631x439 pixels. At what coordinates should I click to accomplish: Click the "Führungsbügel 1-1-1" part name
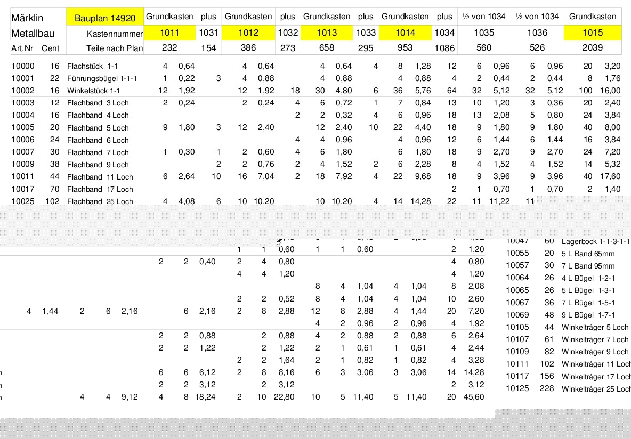pyautogui.click(x=102, y=78)
